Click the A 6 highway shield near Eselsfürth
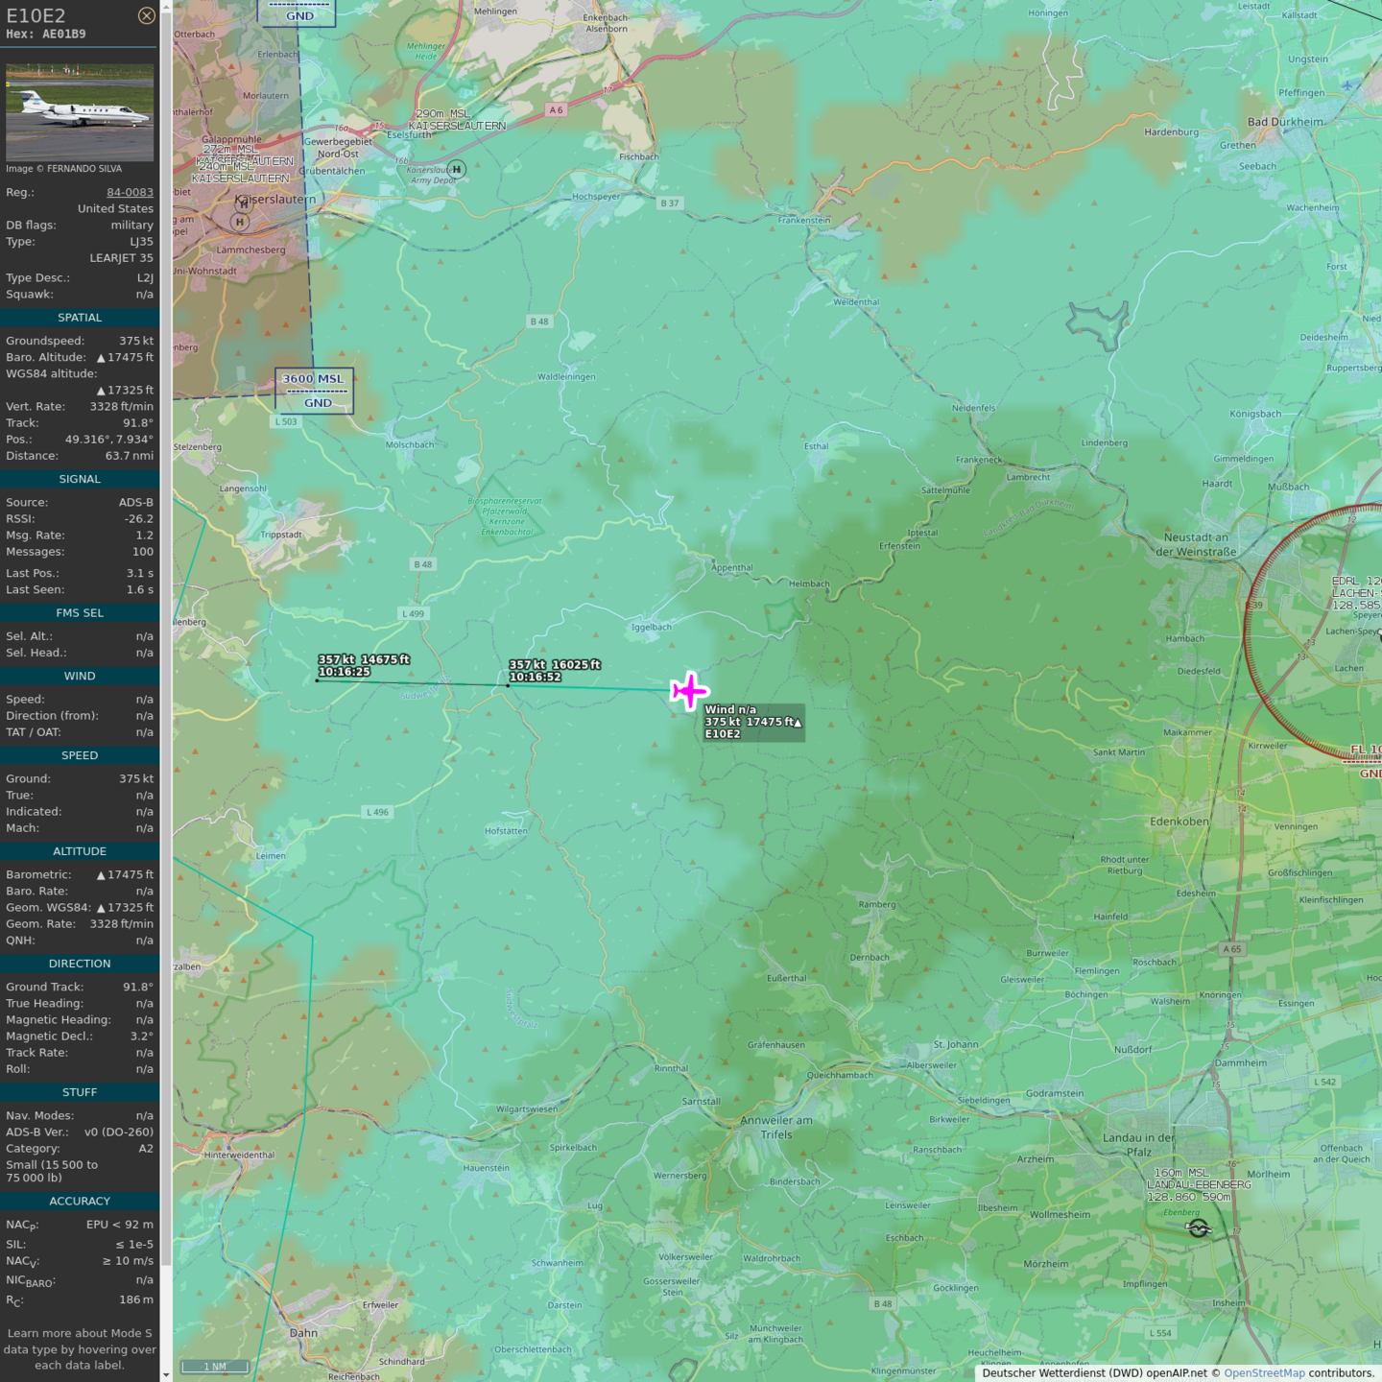1382x1382 pixels. click(556, 110)
